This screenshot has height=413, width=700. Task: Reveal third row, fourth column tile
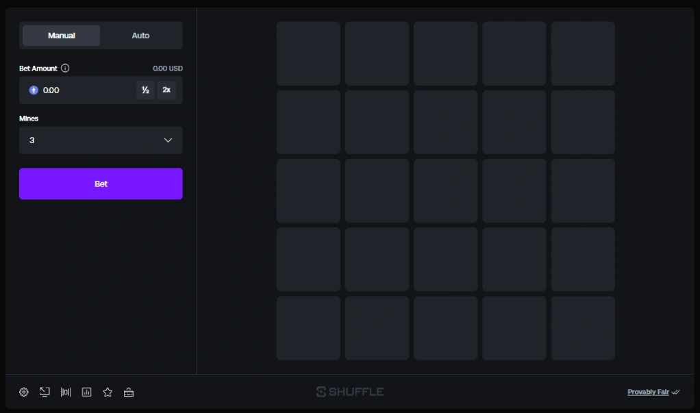point(514,190)
